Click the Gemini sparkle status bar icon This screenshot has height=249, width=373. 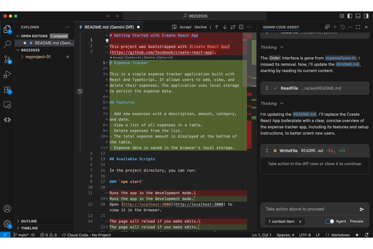pos(357,235)
